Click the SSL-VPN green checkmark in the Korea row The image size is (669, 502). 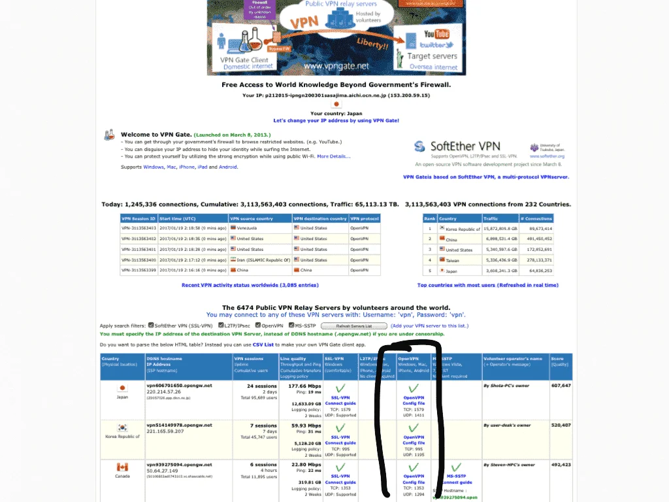click(x=340, y=427)
